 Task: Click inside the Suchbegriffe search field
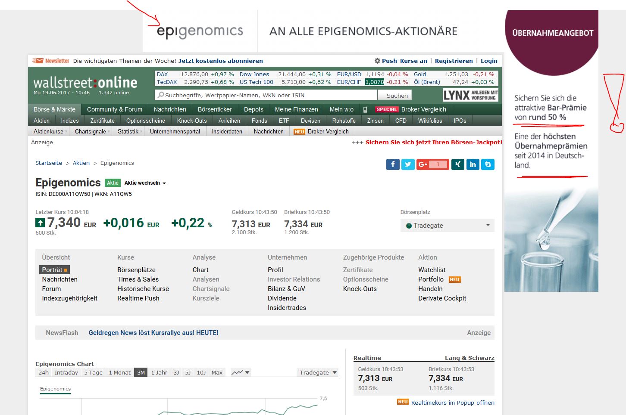click(x=259, y=95)
